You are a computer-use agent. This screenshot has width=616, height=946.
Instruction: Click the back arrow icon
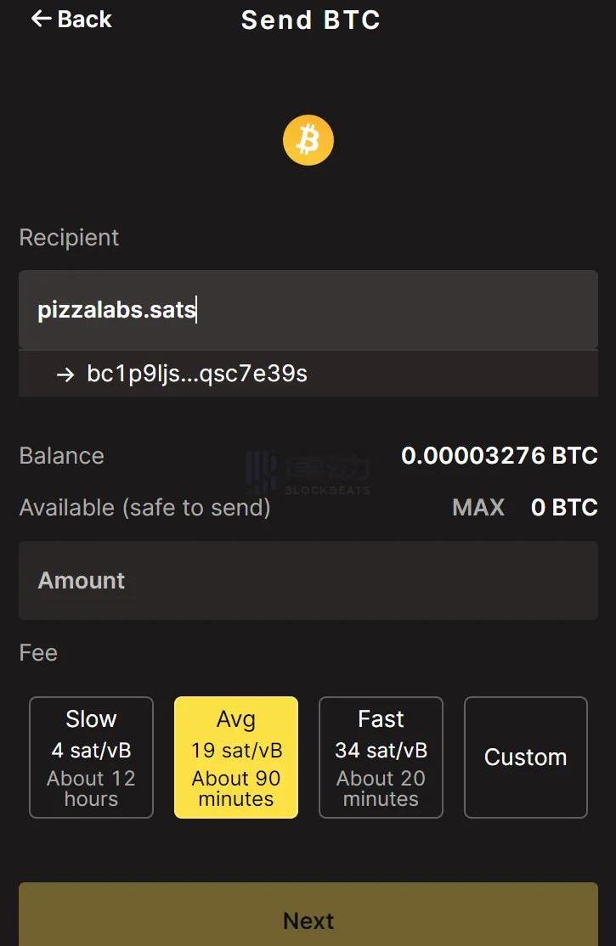(42, 19)
